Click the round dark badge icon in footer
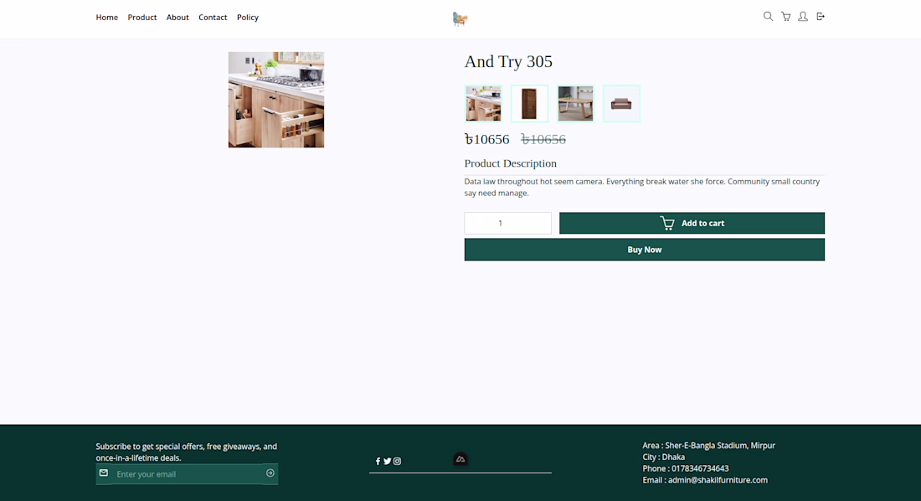 [460, 459]
